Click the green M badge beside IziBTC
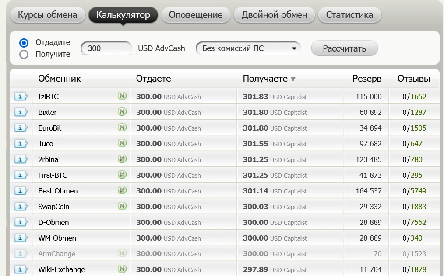The image size is (444, 276). 122,96
